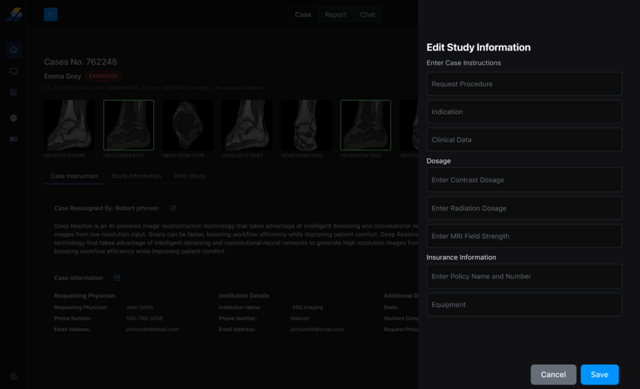Open settings via the gear icon
640x389 pixels.
point(13,377)
